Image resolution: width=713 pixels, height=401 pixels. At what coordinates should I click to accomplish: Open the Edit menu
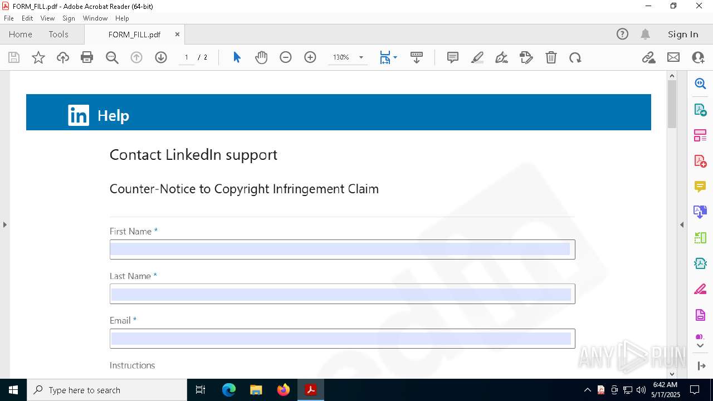coord(27,18)
